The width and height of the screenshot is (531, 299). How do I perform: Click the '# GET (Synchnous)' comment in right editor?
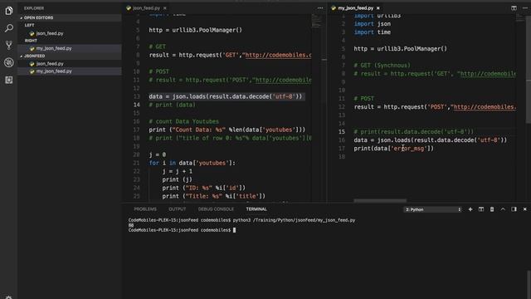pyautogui.click(x=382, y=65)
